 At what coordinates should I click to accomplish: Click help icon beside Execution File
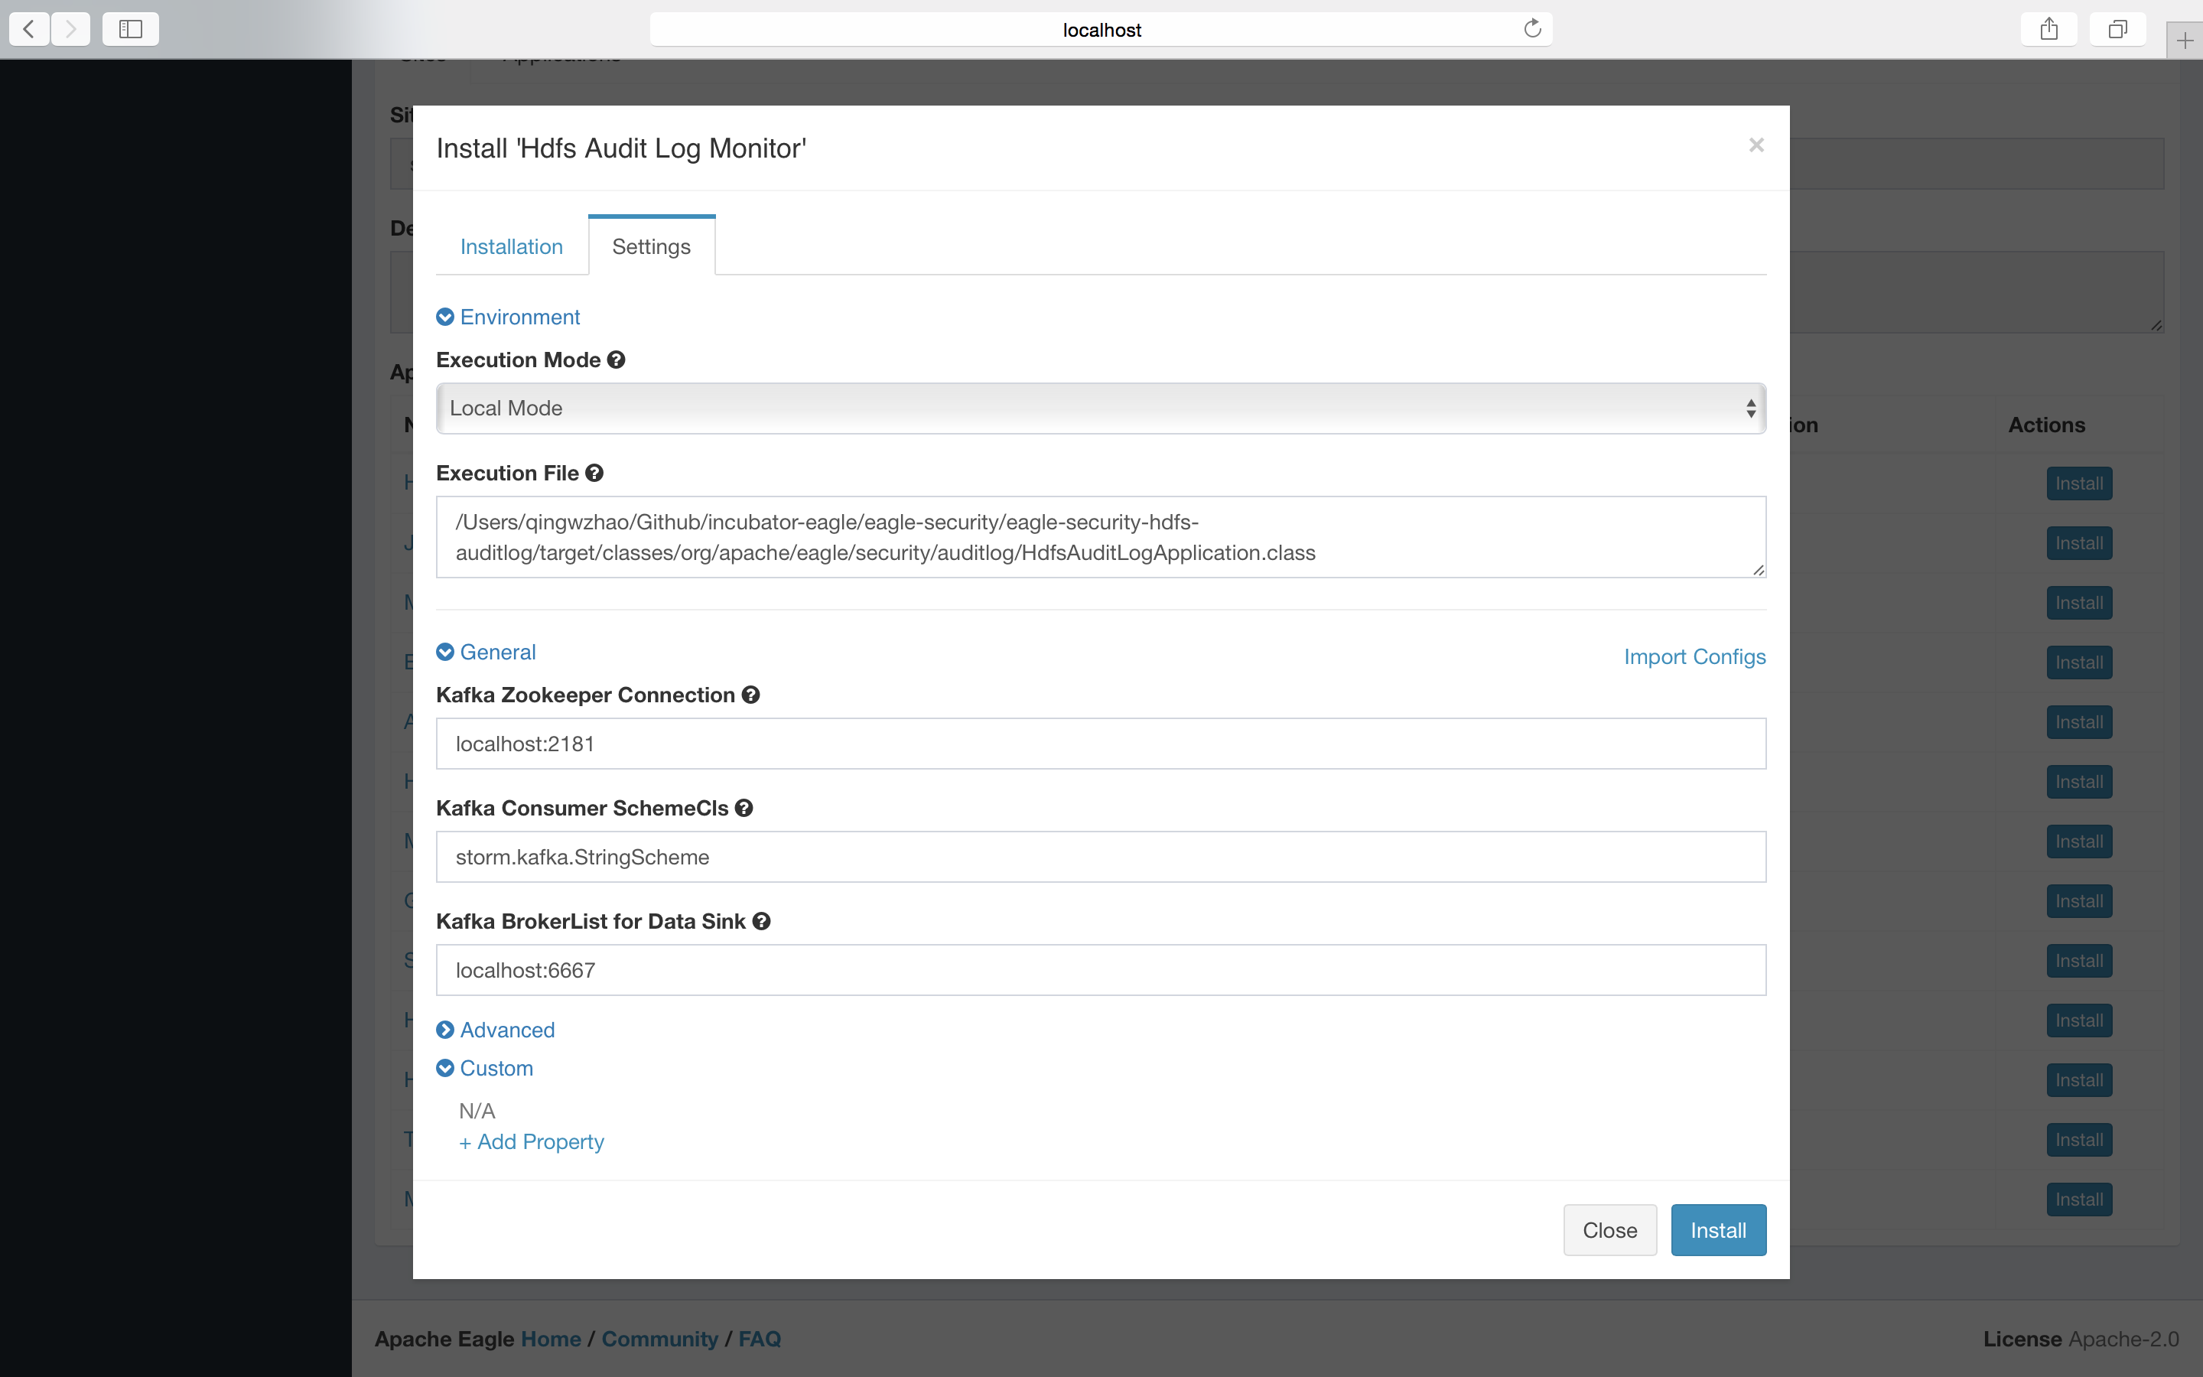tap(594, 474)
